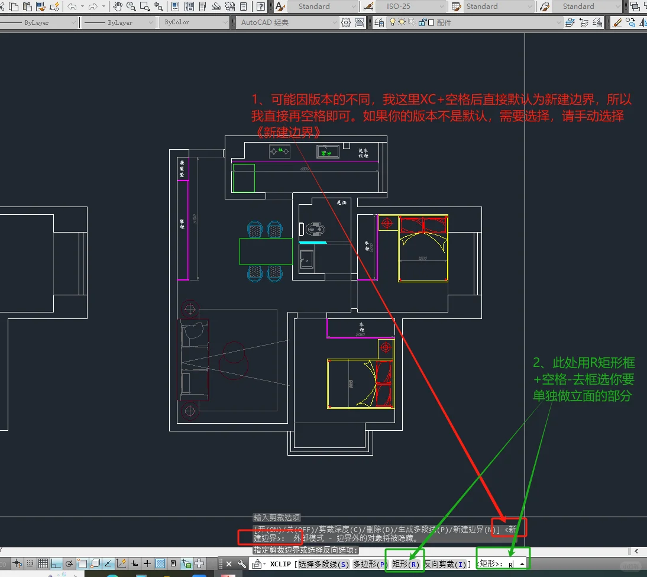Viewport: 647px width, 577px height.
Task: Expand the Redo history dropdown arrow
Action: tap(104, 6)
